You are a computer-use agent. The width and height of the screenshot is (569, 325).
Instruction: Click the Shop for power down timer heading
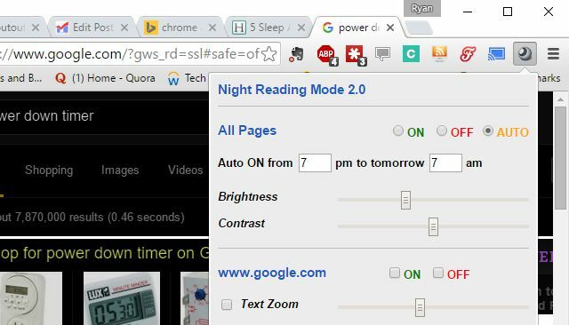click(x=105, y=253)
